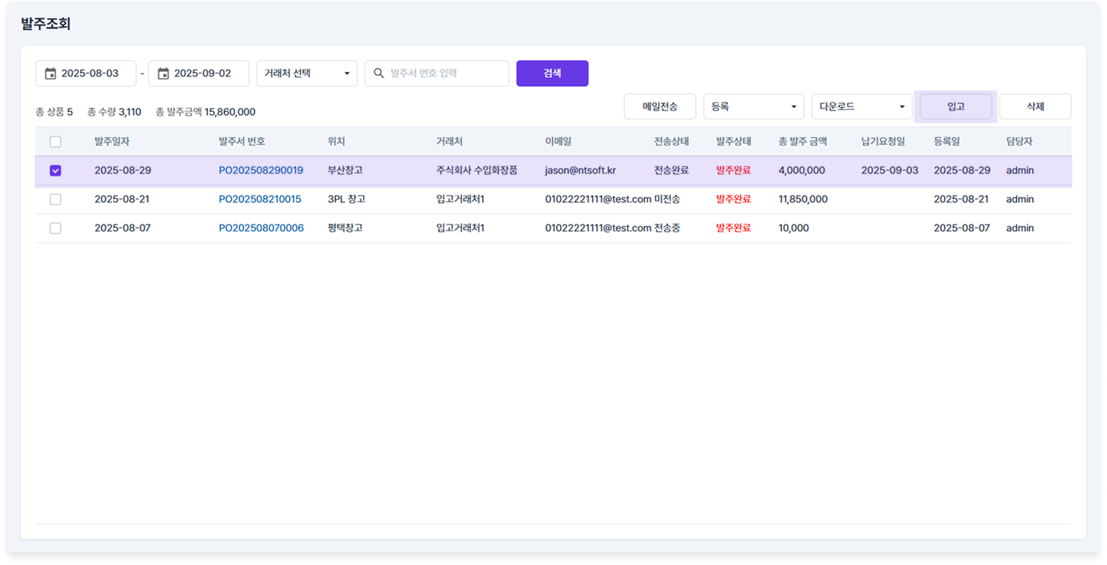Check the 2025-08-21 order row checkbox
The image size is (1107, 565).
click(x=56, y=199)
